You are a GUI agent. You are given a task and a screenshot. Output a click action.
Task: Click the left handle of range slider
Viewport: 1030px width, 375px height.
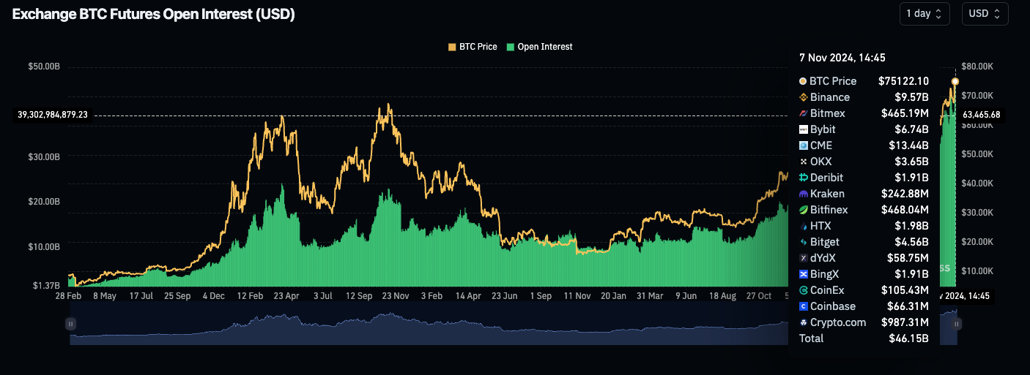[71, 323]
